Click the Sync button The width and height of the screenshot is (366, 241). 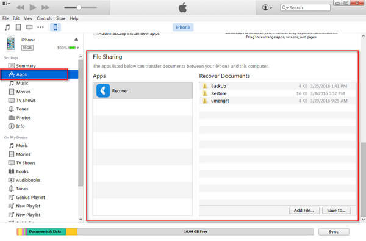pyautogui.click(x=334, y=232)
